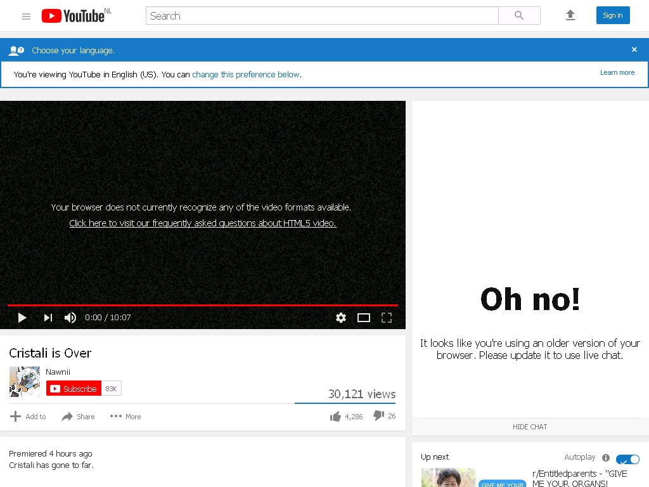Open the upload video icon
This screenshot has width=649, height=487.
(x=570, y=15)
